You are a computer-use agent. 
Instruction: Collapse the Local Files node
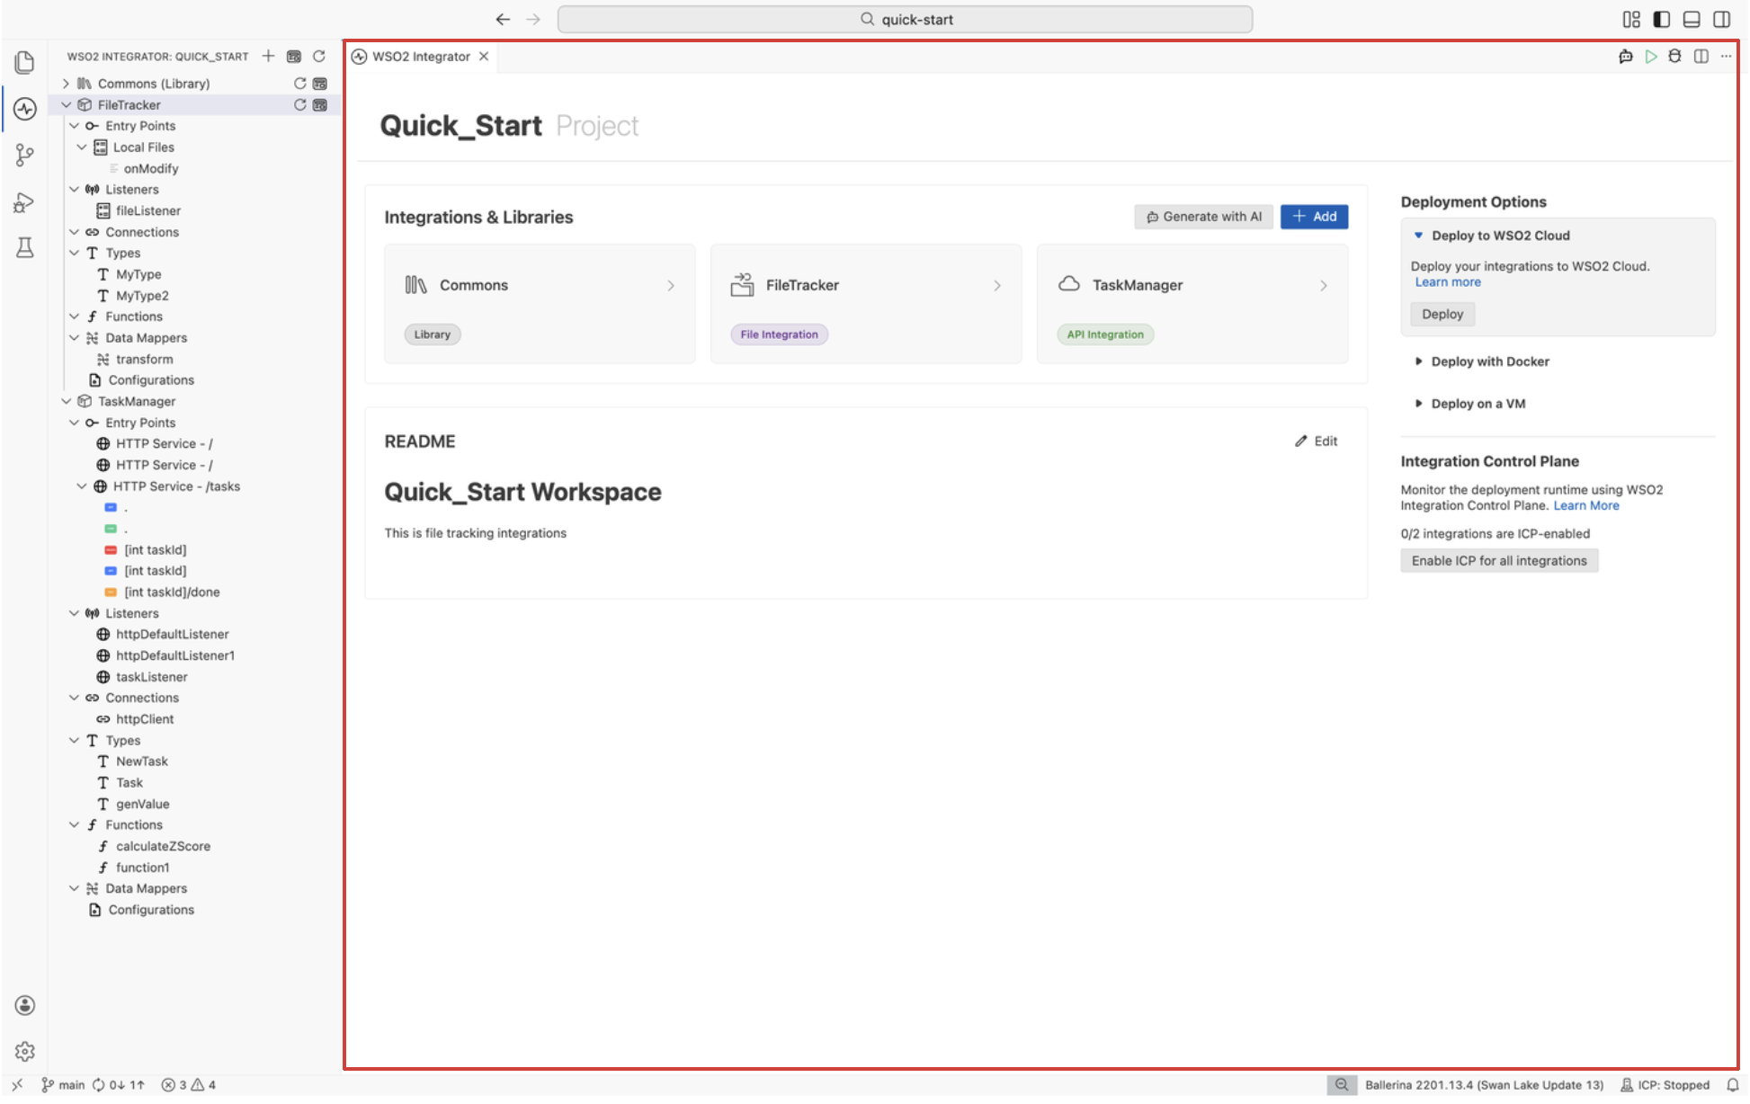(81, 147)
